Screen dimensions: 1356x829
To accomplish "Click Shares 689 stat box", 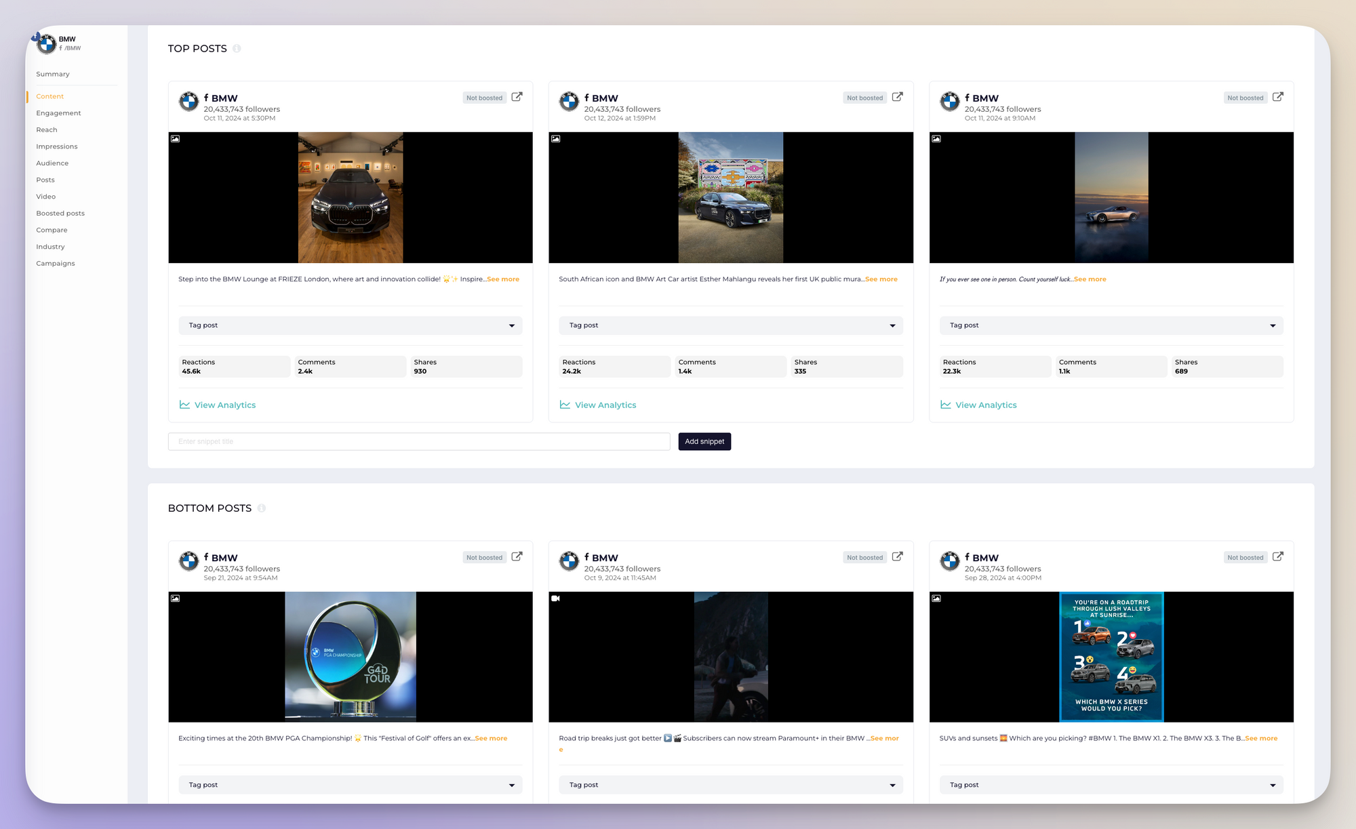I will [x=1227, y=367].
